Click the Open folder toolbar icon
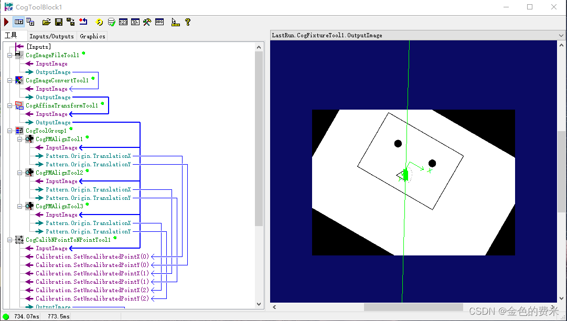 coord(46,22)
